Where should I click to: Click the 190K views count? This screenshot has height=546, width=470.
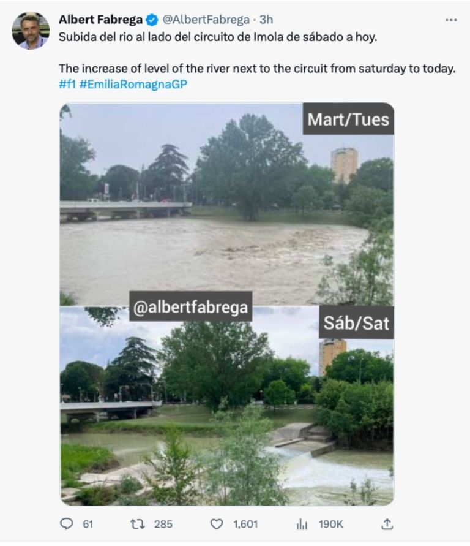(x=330, y=524)
